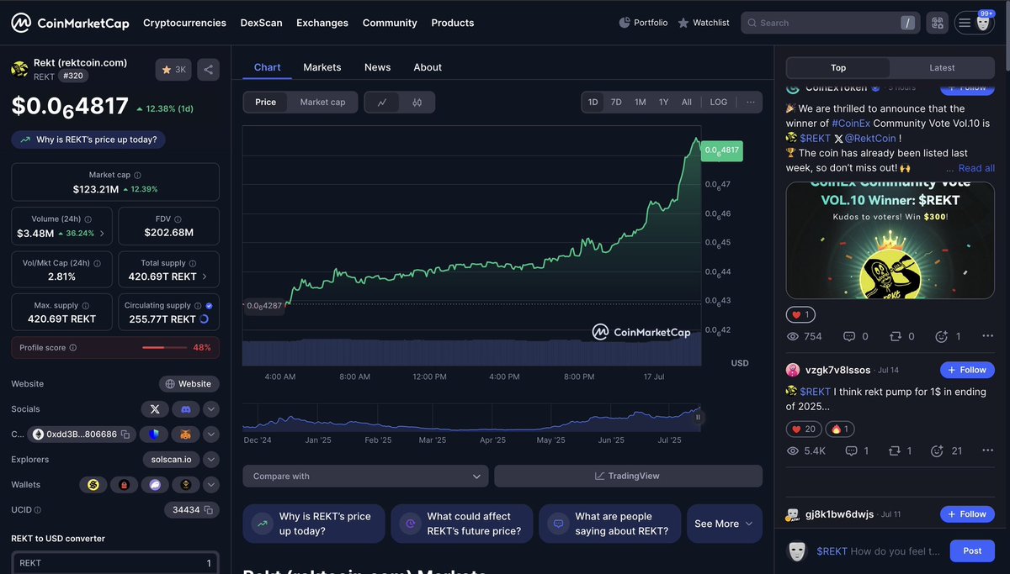Click the search input field
1010x574 pixels.
click(831, 23)
